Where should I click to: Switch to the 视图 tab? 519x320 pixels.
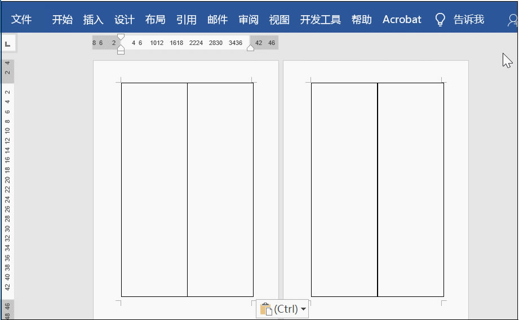coord(280,20)
